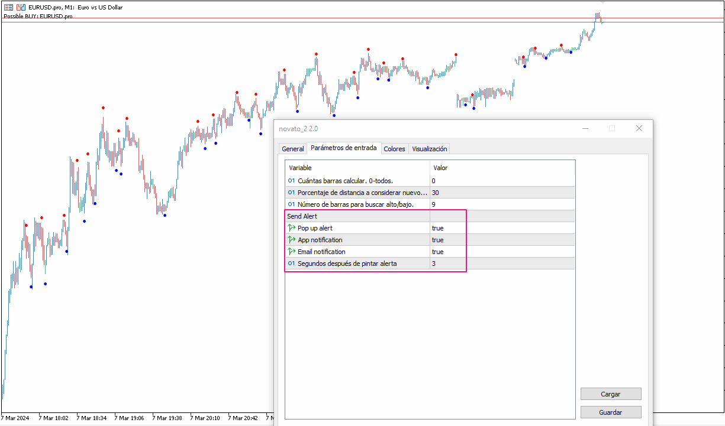This screenshot has width=725, height=426.
Task: Click the 01 icon beside Segundos después de pintar alerta
Action: 291,263
